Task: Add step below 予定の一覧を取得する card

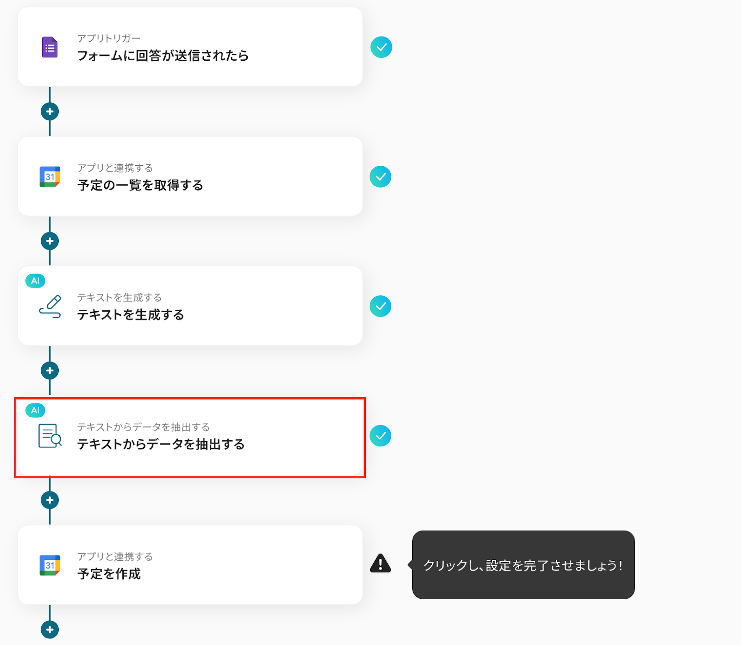Action: click(50, 241)
